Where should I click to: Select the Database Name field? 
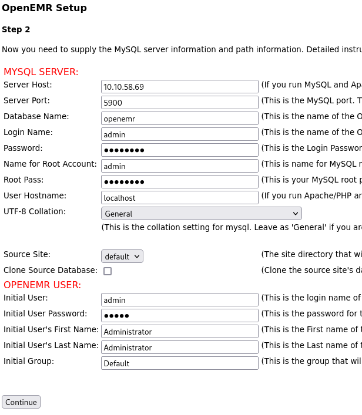pyautogui.click(x=180, y=119)
